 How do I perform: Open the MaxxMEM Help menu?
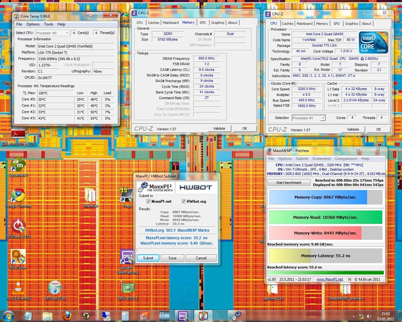click(x=365, y=159)
